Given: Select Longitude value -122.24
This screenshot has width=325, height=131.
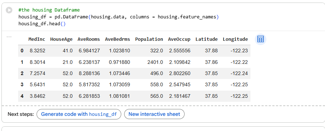Looking at the screenshot, I should click(x=239, y=73).
